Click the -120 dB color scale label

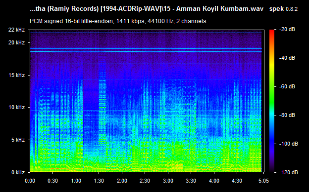click(x=289, y=172)
